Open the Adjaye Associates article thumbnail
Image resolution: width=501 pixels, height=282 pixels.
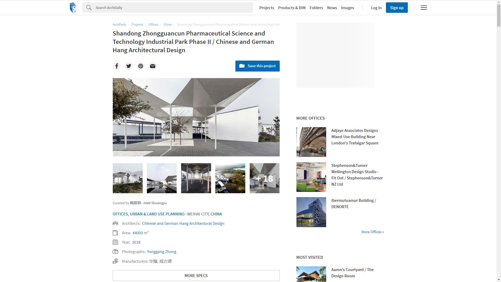pyautogui.click(x=311, y=142)
